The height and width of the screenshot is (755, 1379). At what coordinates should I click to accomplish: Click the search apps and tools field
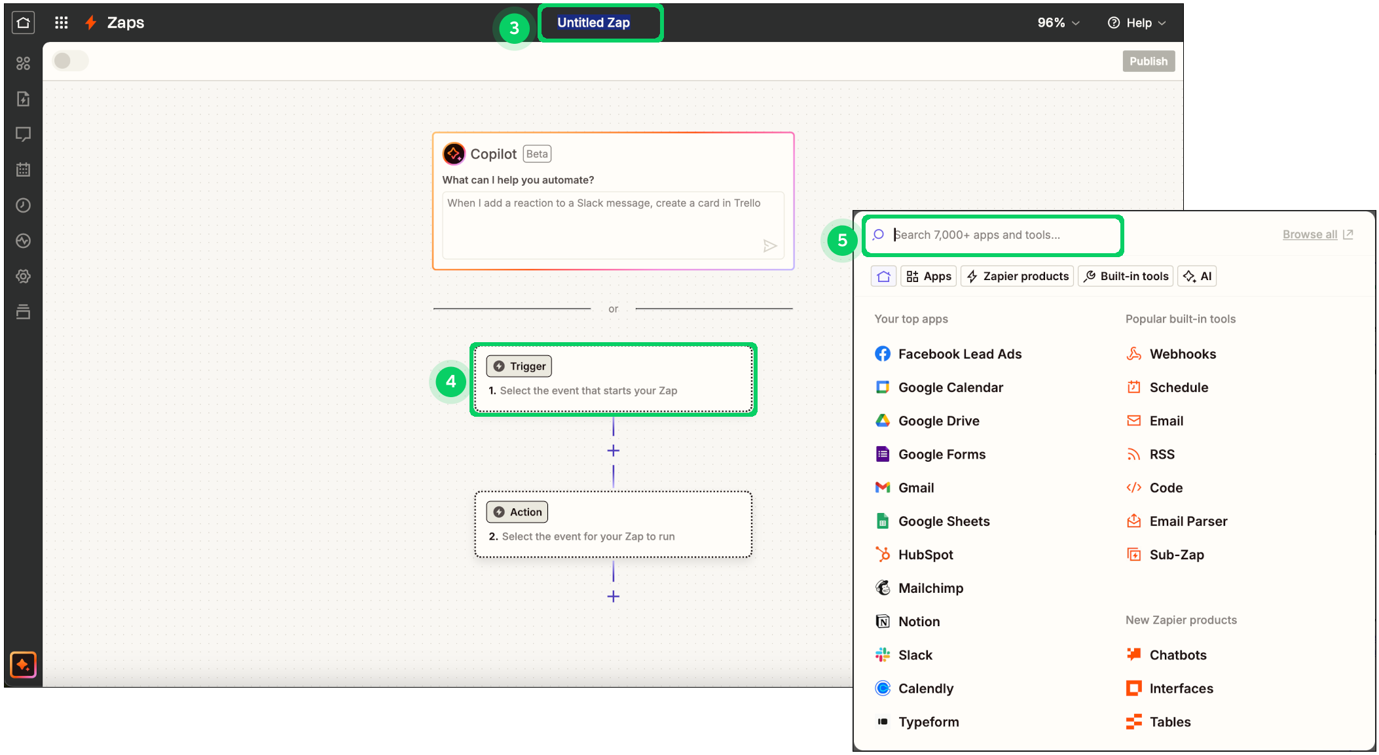pyautogui.click(x=993, y=235)
